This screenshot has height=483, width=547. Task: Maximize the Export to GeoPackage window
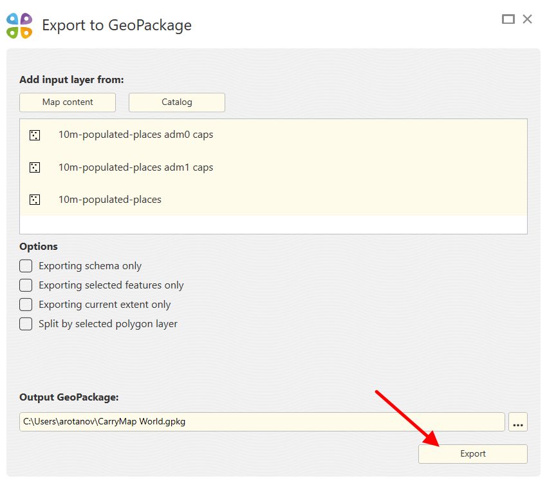508,19
